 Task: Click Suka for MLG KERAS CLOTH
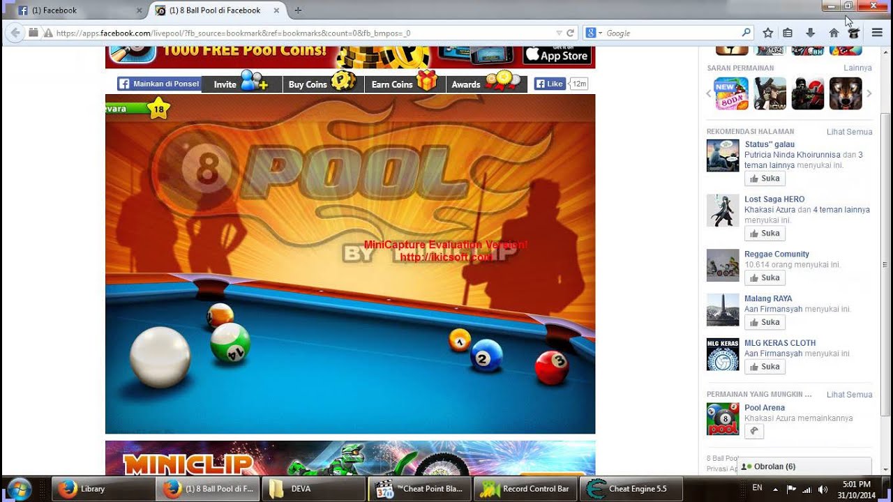tap(765, 367)
